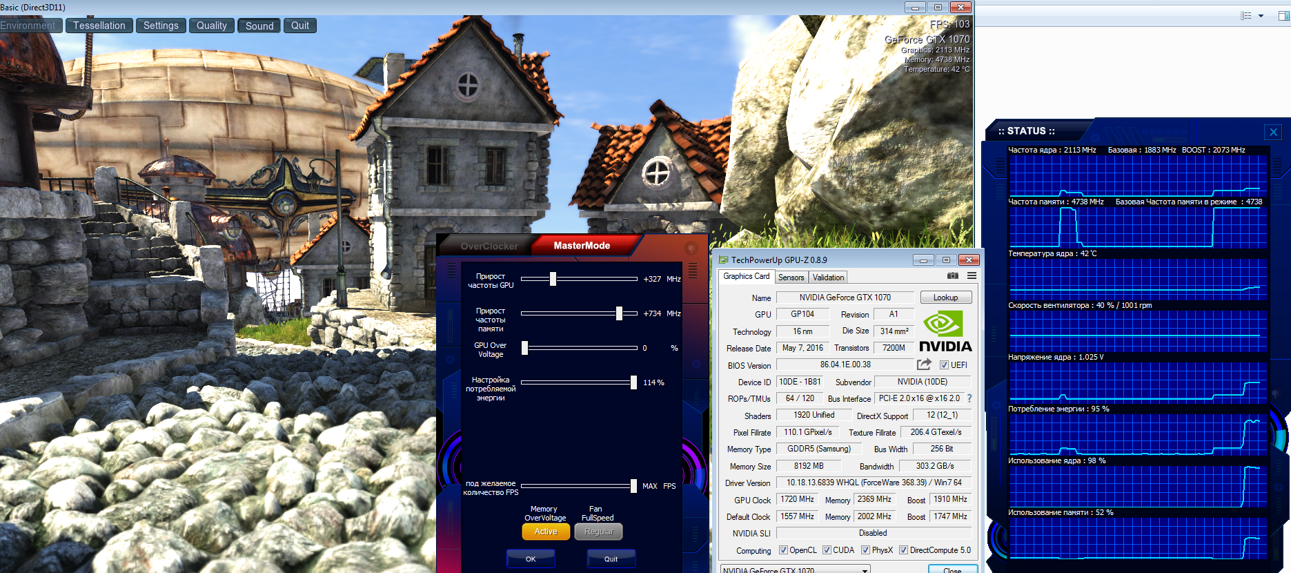
Task: Click the GPU frequency boost slider handle
Action: coord(553,279)
